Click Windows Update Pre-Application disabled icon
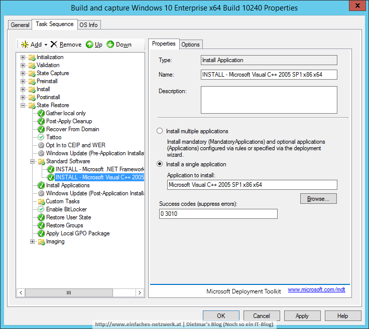Image resolution: width=369 pixels, height=329 pixels. tap(41, 153)
